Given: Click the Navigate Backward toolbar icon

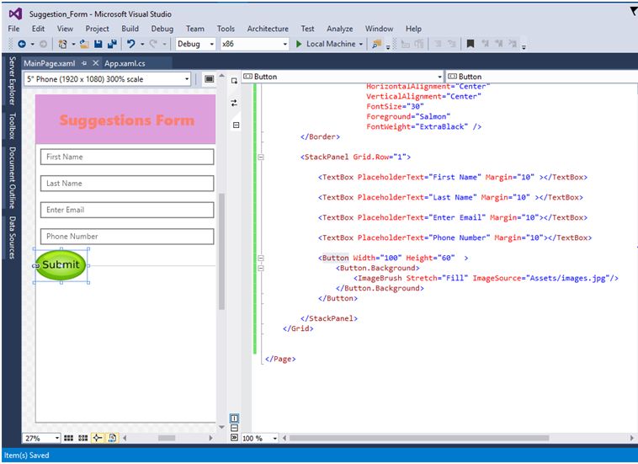Looking at the screenshot, I should click(x=21, y=44).
